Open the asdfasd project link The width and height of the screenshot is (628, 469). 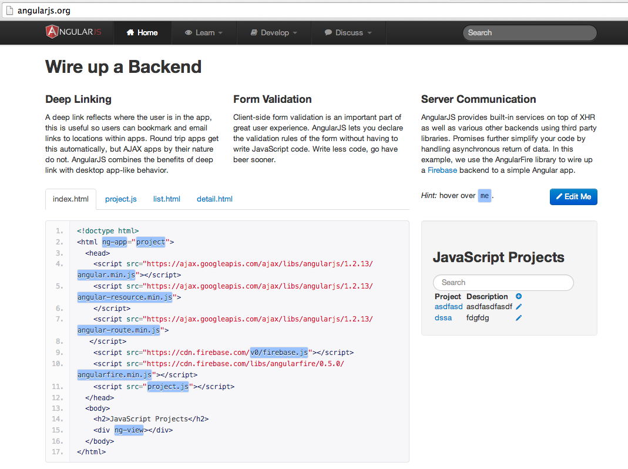pos(448,307)
